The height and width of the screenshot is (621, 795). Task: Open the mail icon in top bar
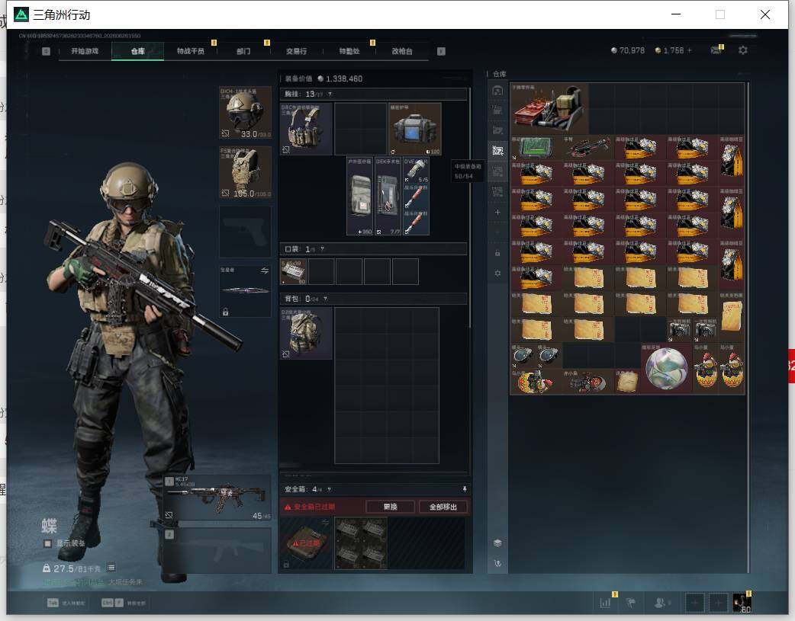(716, 50)
